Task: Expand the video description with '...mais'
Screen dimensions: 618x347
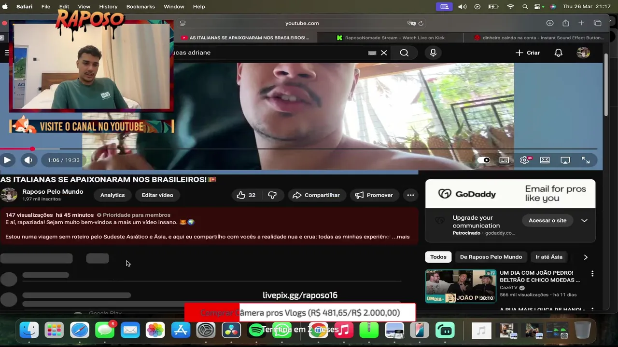Action: point(401,237)
